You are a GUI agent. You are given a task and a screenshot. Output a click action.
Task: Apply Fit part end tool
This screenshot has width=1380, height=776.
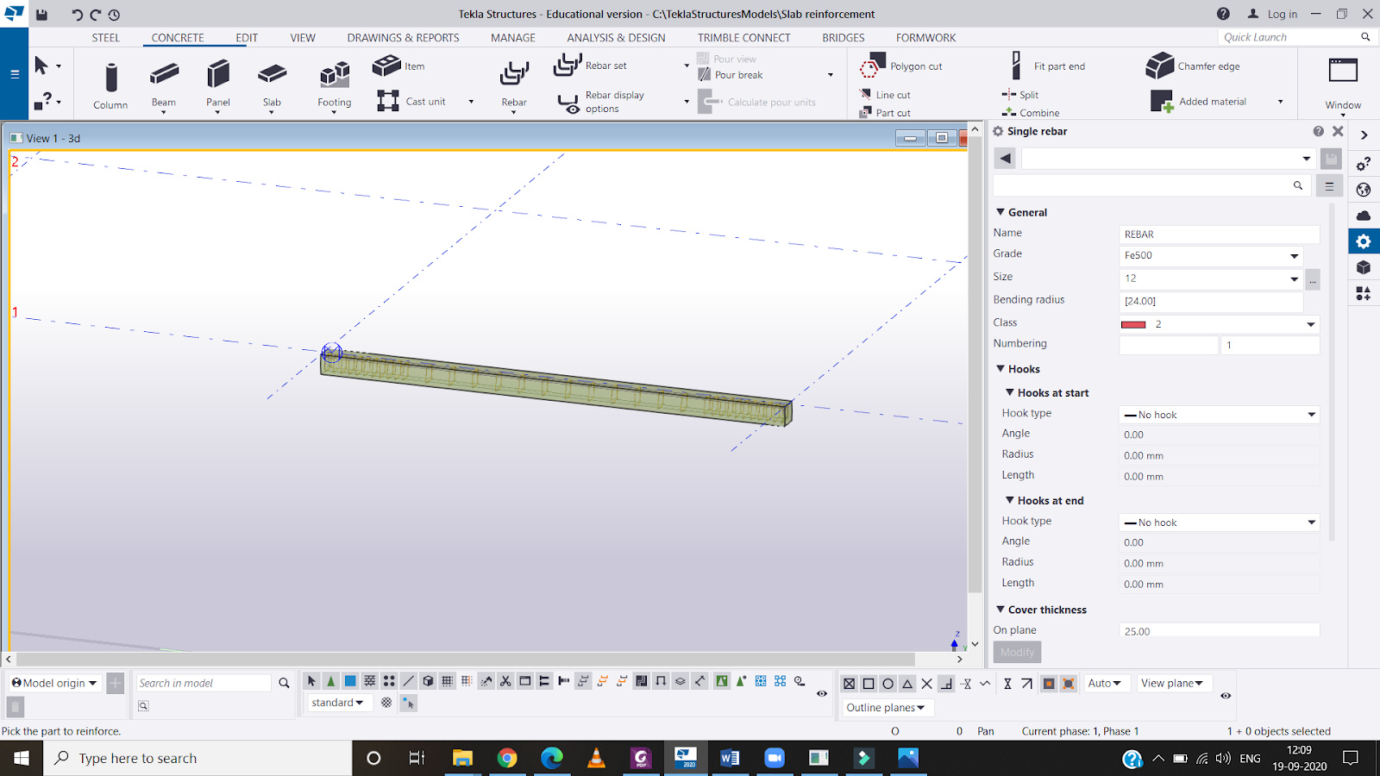(x=1049, y=66)
